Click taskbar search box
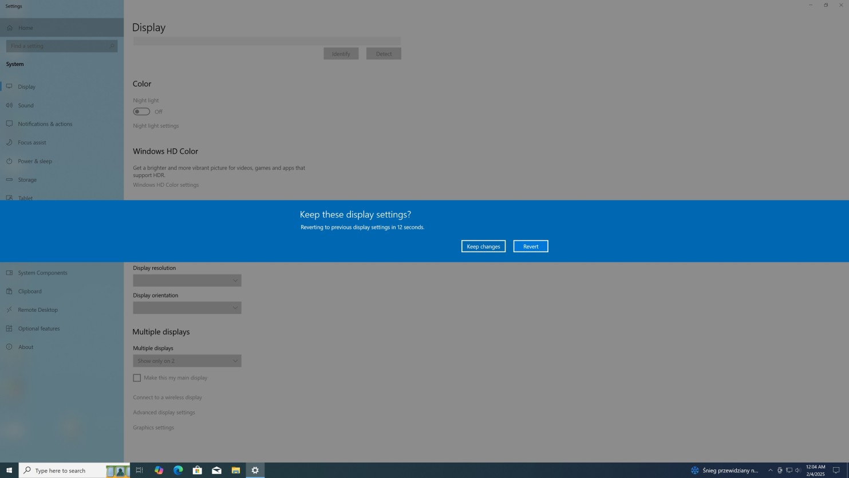849x478 pixels. pyautogui.click(x=74, y=470)
